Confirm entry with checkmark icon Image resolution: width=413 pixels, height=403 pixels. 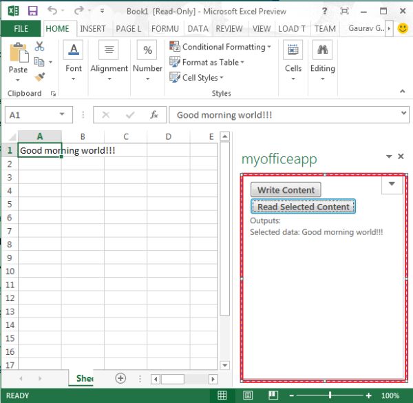pos(130,114)
